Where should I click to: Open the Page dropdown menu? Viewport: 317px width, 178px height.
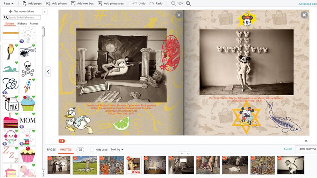(9, 3)
